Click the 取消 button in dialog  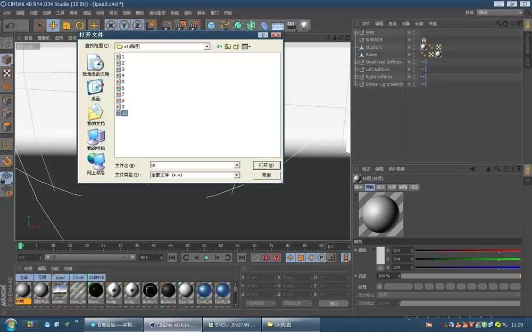point(267,175)
